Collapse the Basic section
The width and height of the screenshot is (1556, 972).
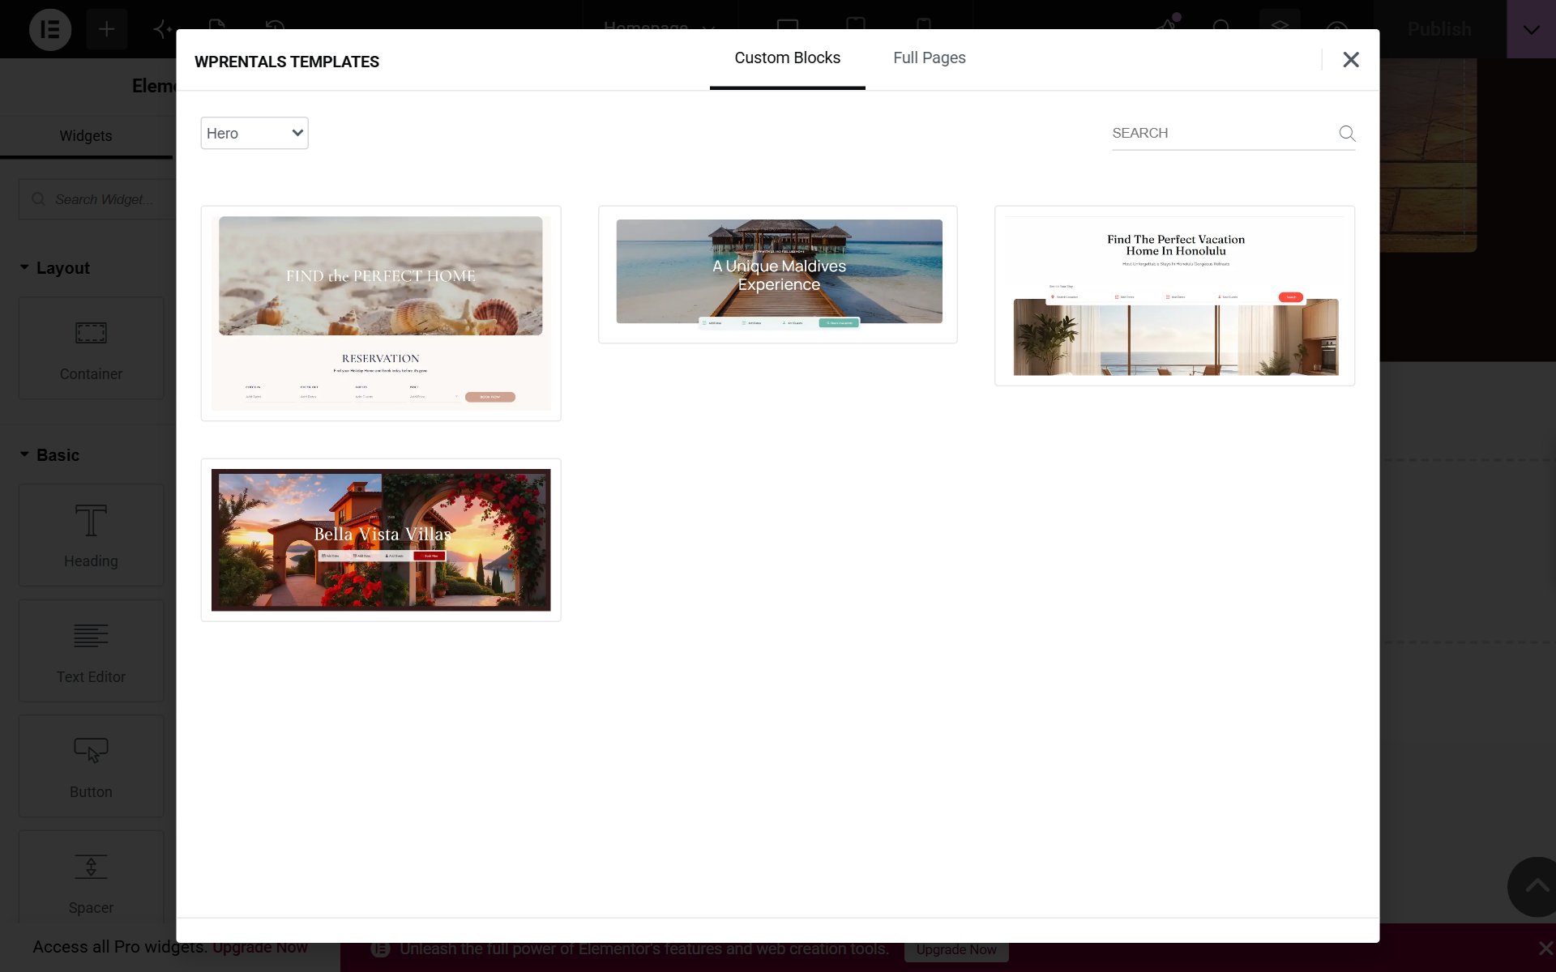[50, 455]
